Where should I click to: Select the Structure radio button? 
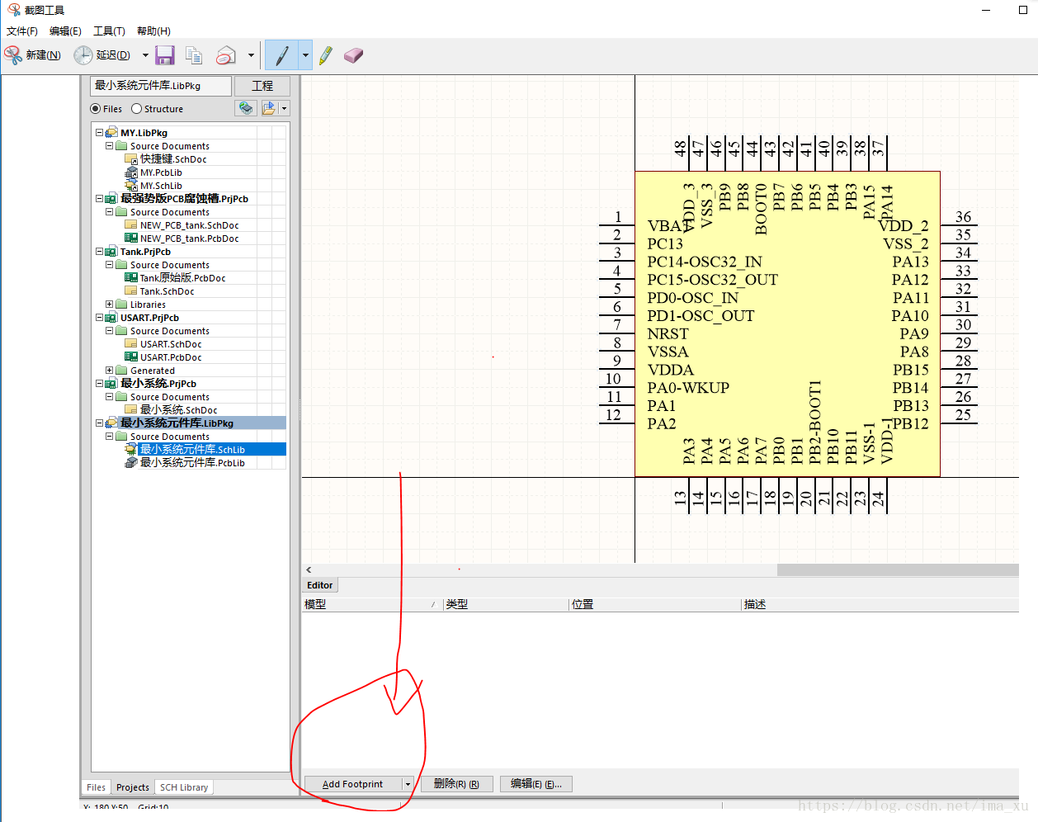click(137, 109)
